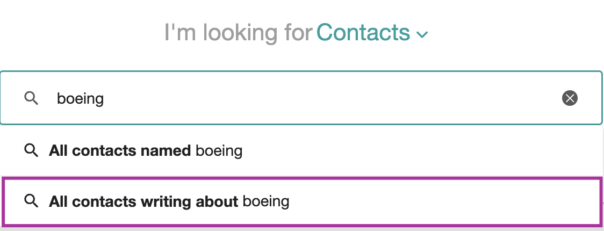604x231 pixels.
Task: Click the magnifier icon beside 'All contacts named'
Action: 31,150
